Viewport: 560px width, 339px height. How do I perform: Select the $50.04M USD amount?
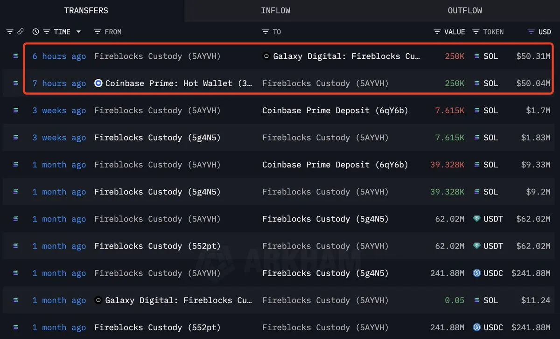533,83
